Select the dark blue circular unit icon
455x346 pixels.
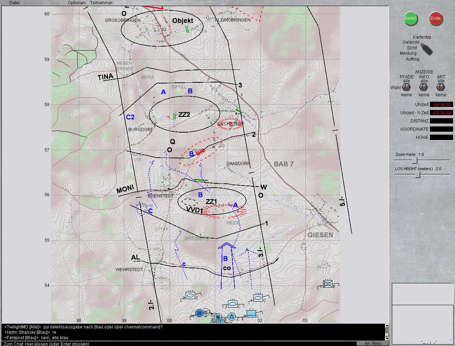pos(199,313)
